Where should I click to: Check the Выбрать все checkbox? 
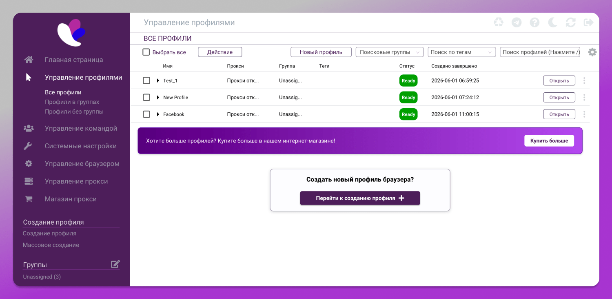pyautogui.click(x=146, y=52)
